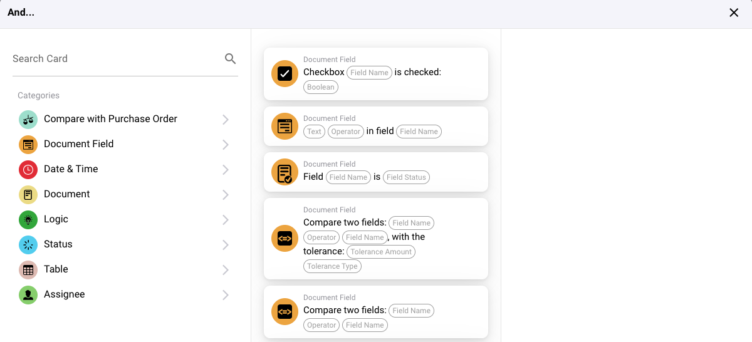Click the blue Status spinner icon
Image resolution: width=752 pixels, height=342 pixels.
point(28,245)
